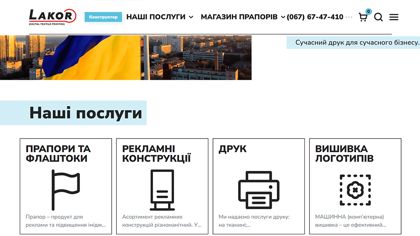This screenshot has width=420, height=236.
Task: Click the three dots beside phone number
Action: [349, 17]
